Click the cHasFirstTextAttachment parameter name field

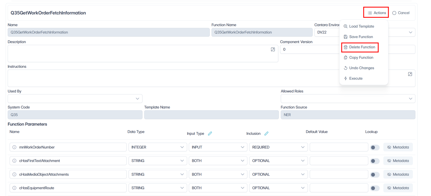68,161
